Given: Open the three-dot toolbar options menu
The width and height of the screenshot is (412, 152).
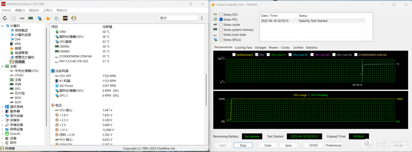Looking at the screenshot, I should point(202,18).
